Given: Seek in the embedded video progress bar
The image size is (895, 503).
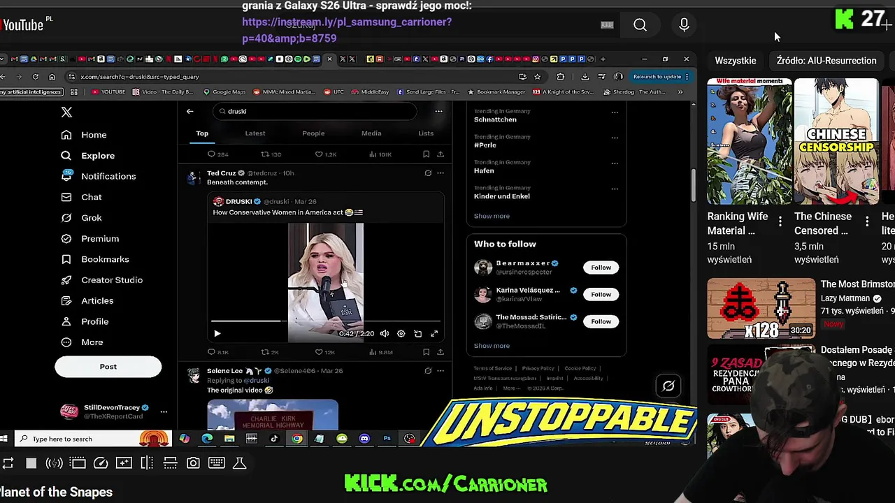Looking at the screenshot, I should (x=326, y=322).
